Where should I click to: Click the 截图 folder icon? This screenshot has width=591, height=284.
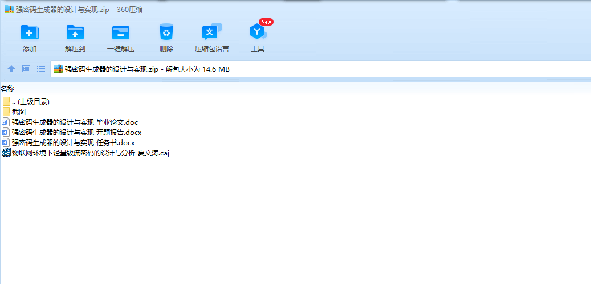6,112
